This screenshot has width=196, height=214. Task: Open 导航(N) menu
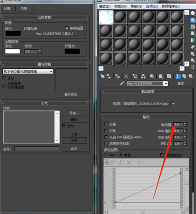pyautogui.click(x=136, y=6)
